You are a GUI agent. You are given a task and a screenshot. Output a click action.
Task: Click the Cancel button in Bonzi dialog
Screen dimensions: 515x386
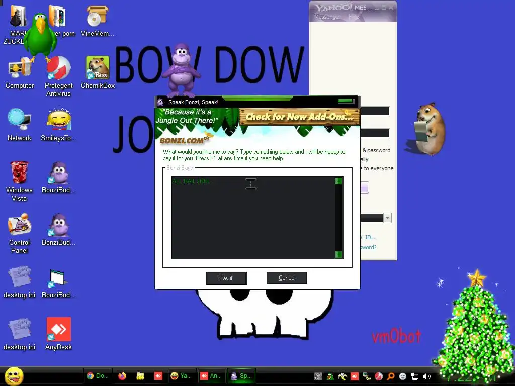click(x=287, y=278)
